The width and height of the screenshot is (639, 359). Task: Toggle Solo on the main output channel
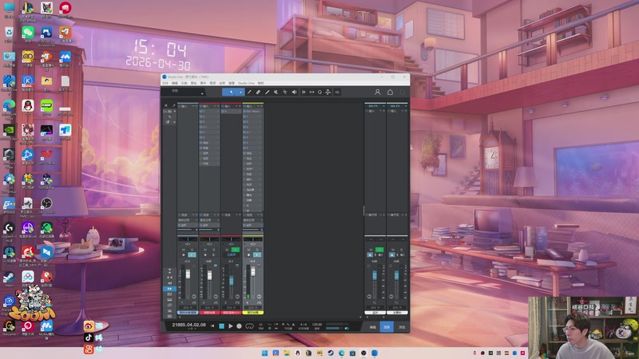(402, 250)
